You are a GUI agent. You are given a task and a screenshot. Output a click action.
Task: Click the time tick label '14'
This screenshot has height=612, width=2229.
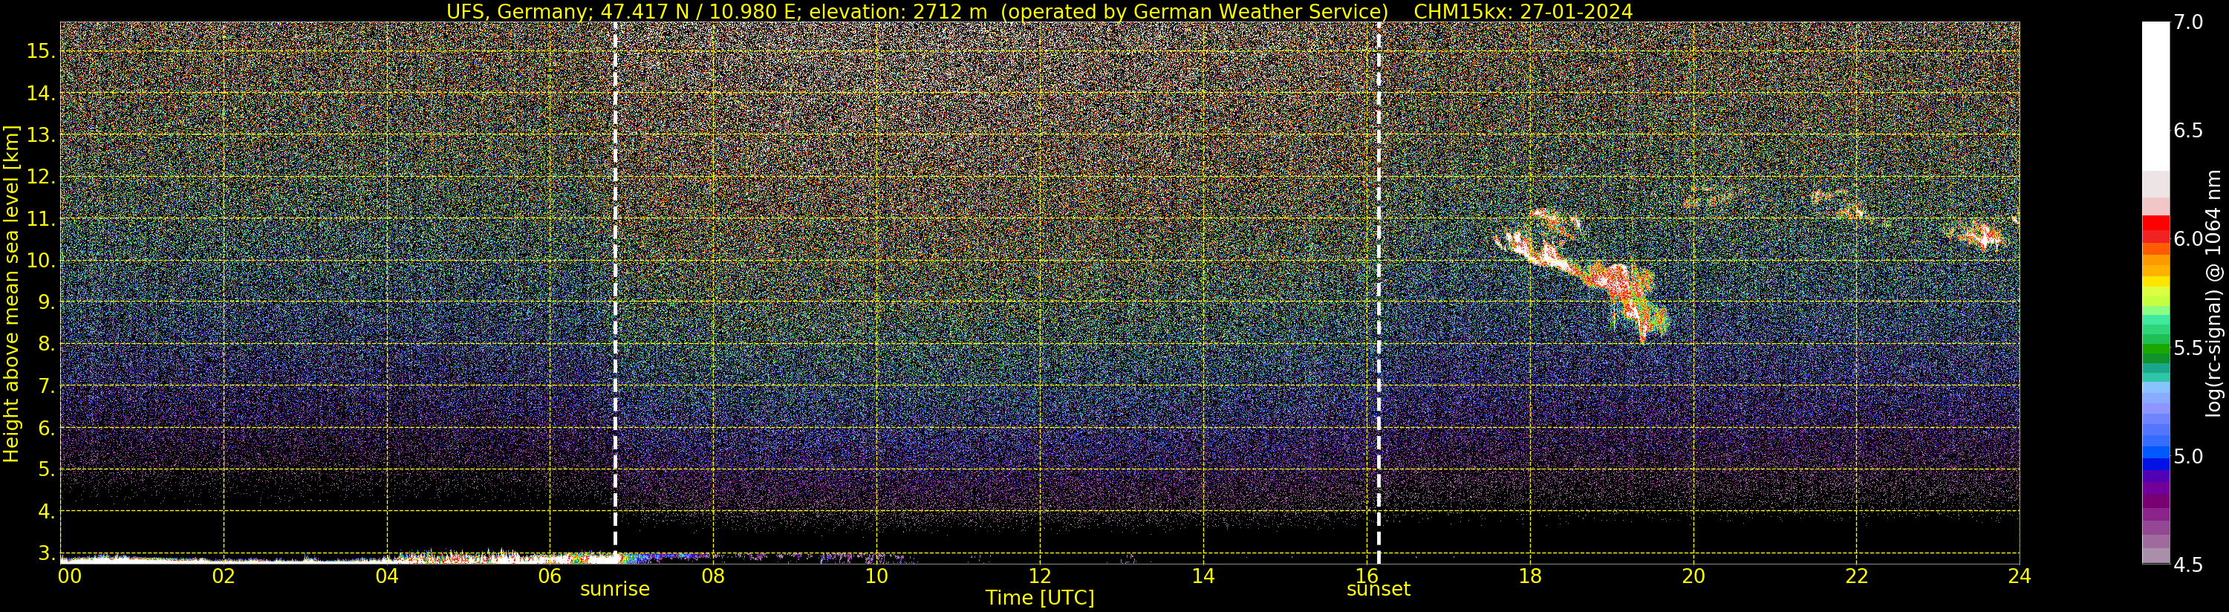(x=1203, y=576)
